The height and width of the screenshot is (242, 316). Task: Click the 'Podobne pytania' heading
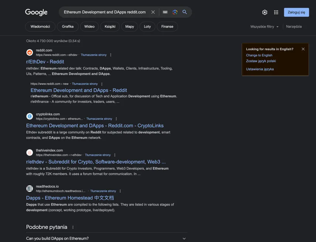[x=47, y=227]
